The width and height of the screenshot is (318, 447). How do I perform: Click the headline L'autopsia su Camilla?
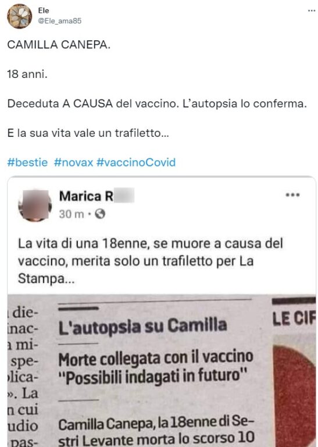142,327
